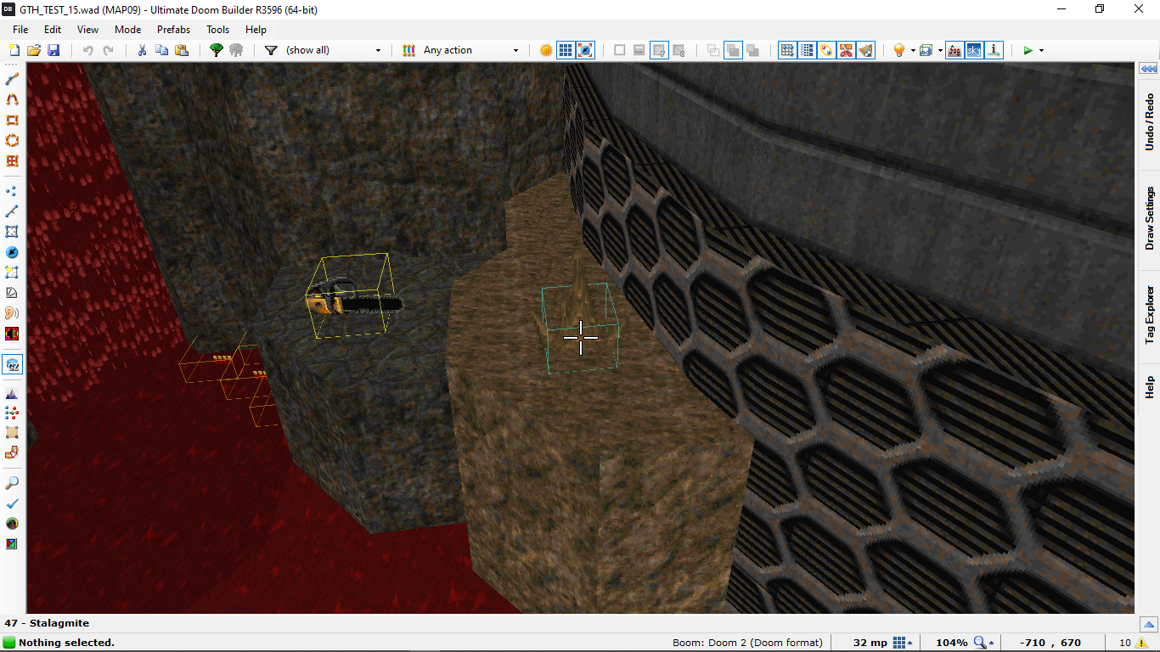Click the '47 - Stalagmite' info label
The image size is (1160, 652).
pos(47,623)
